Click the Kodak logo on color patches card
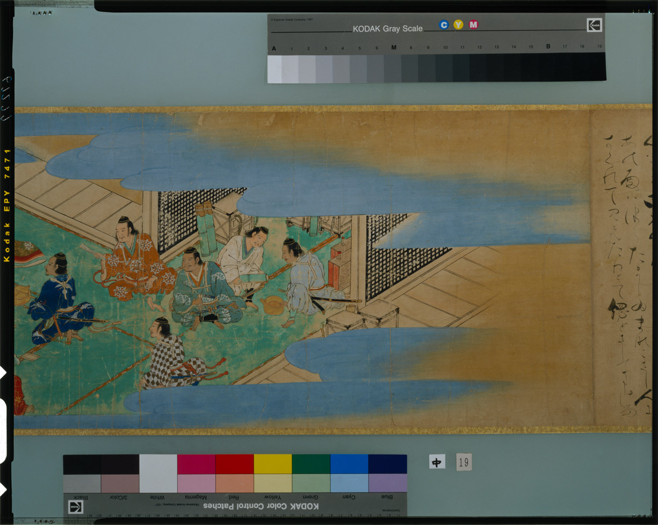Viewport: 658px width, 525px height. tap(76, 506)
